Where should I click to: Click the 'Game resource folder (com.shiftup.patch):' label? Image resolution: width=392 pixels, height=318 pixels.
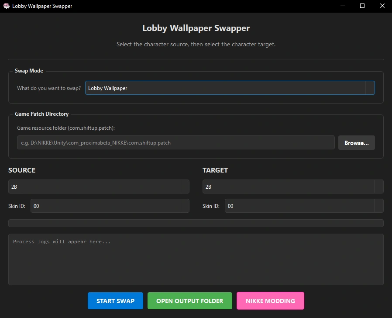(x=66, y=128)
